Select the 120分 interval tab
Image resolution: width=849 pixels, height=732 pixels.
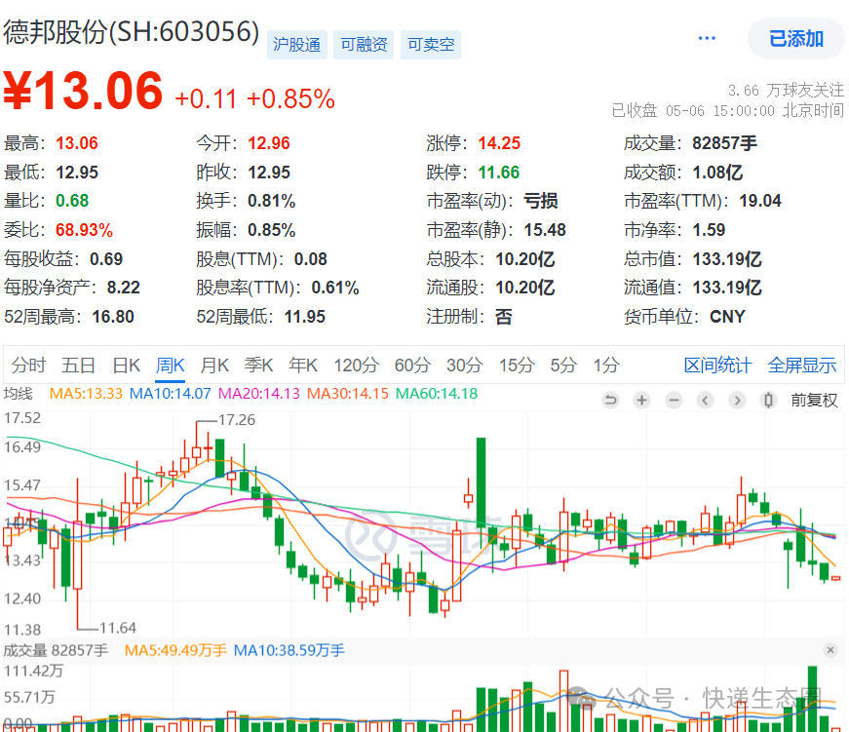click(356, 366)
